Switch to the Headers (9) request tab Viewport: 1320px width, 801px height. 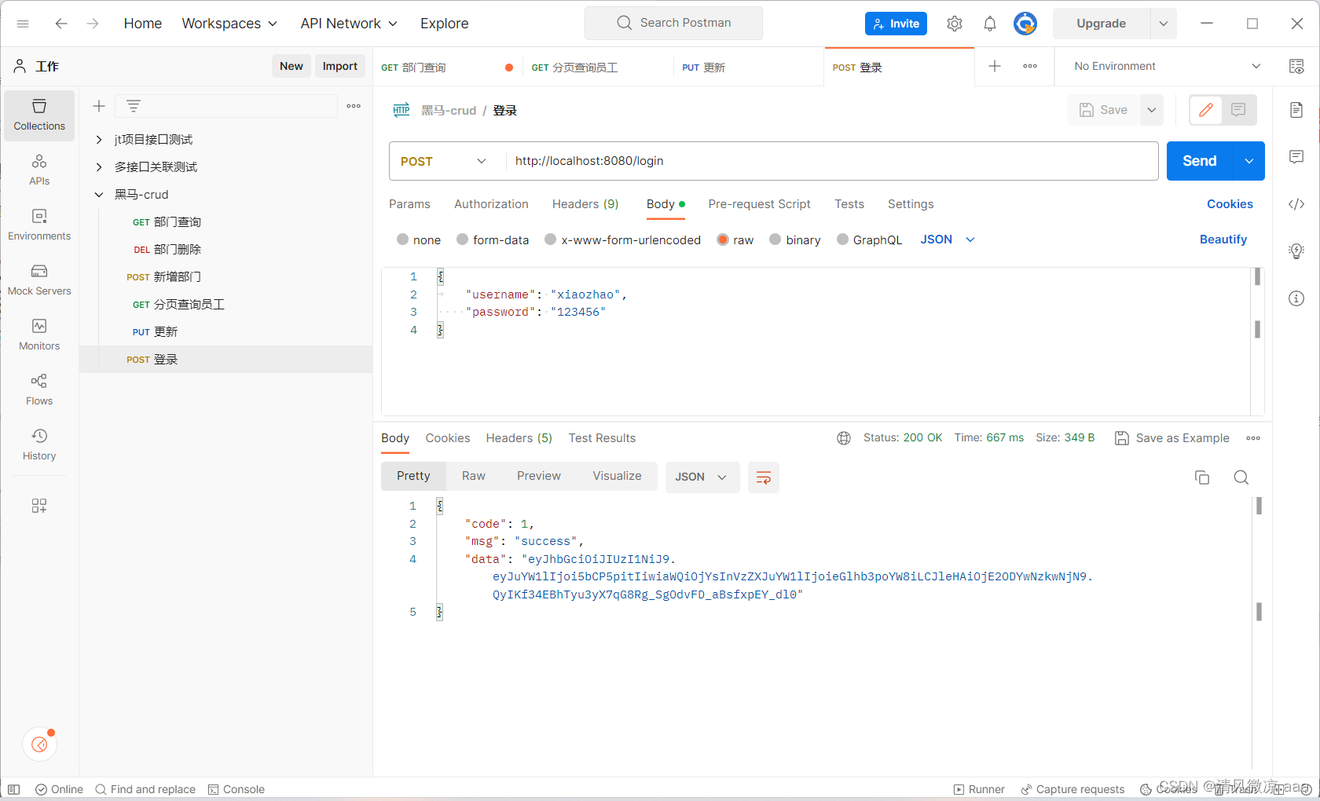585,204
